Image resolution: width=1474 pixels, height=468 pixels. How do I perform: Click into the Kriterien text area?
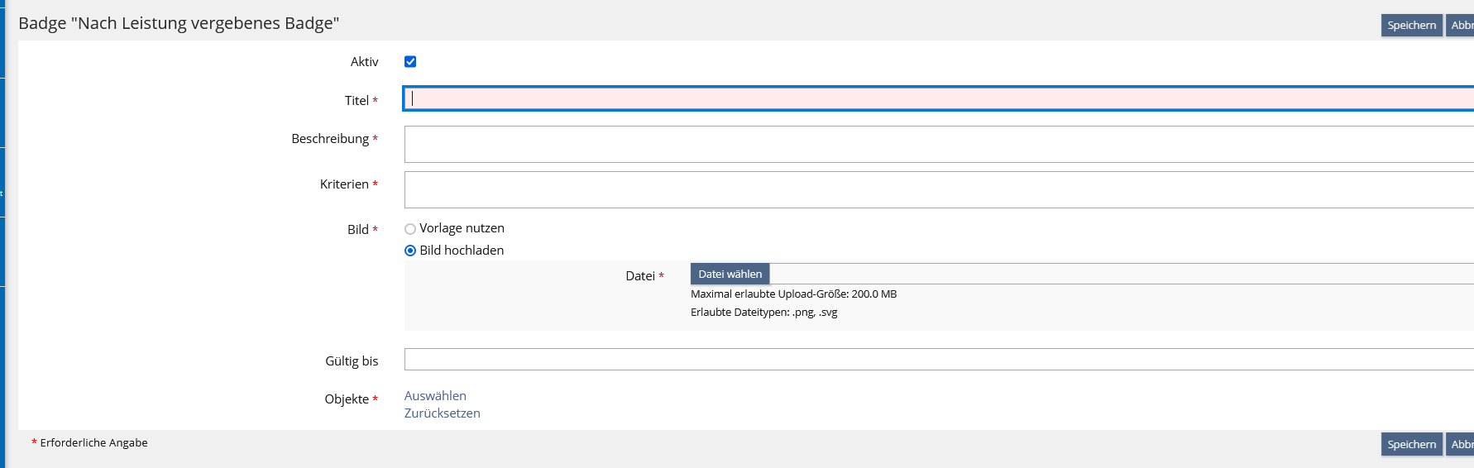coord(935,190)
